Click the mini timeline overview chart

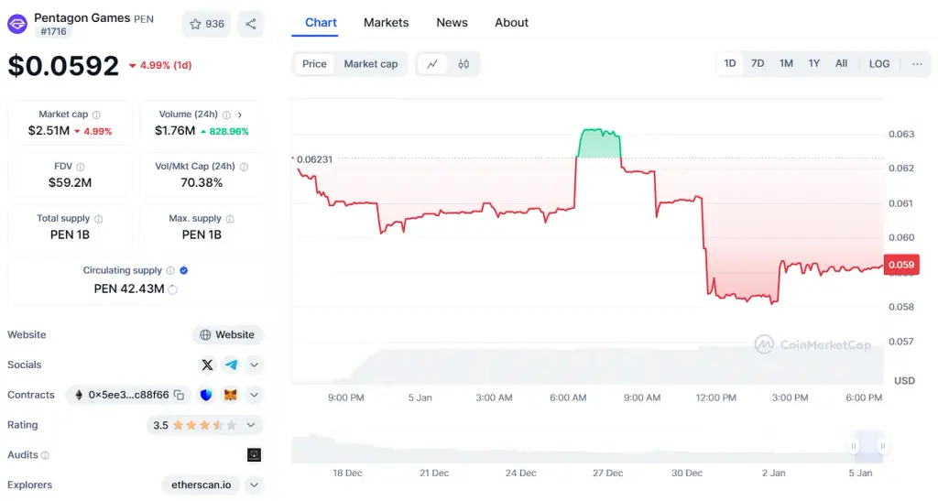point(587,447)
